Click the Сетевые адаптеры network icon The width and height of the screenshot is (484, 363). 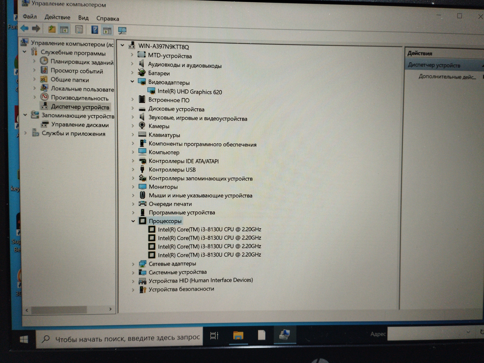tap(142, 264)
